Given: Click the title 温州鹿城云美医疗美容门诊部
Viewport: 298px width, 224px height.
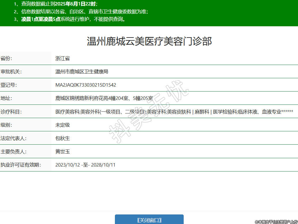Looking at the screenshot, I should tap(149, 41).
